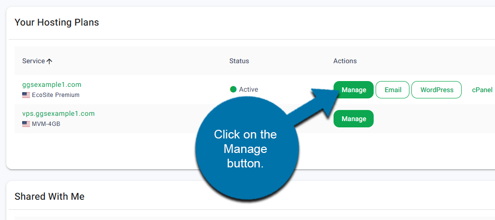Click the Your Hosting Plans heading
Image resolution: width=495 pixels, height=220 pixels.
57,22
